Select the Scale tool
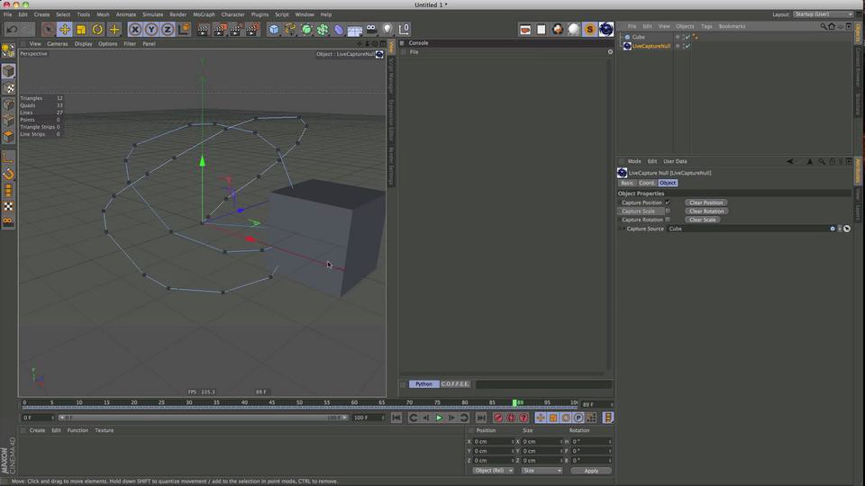 (81, 30)
